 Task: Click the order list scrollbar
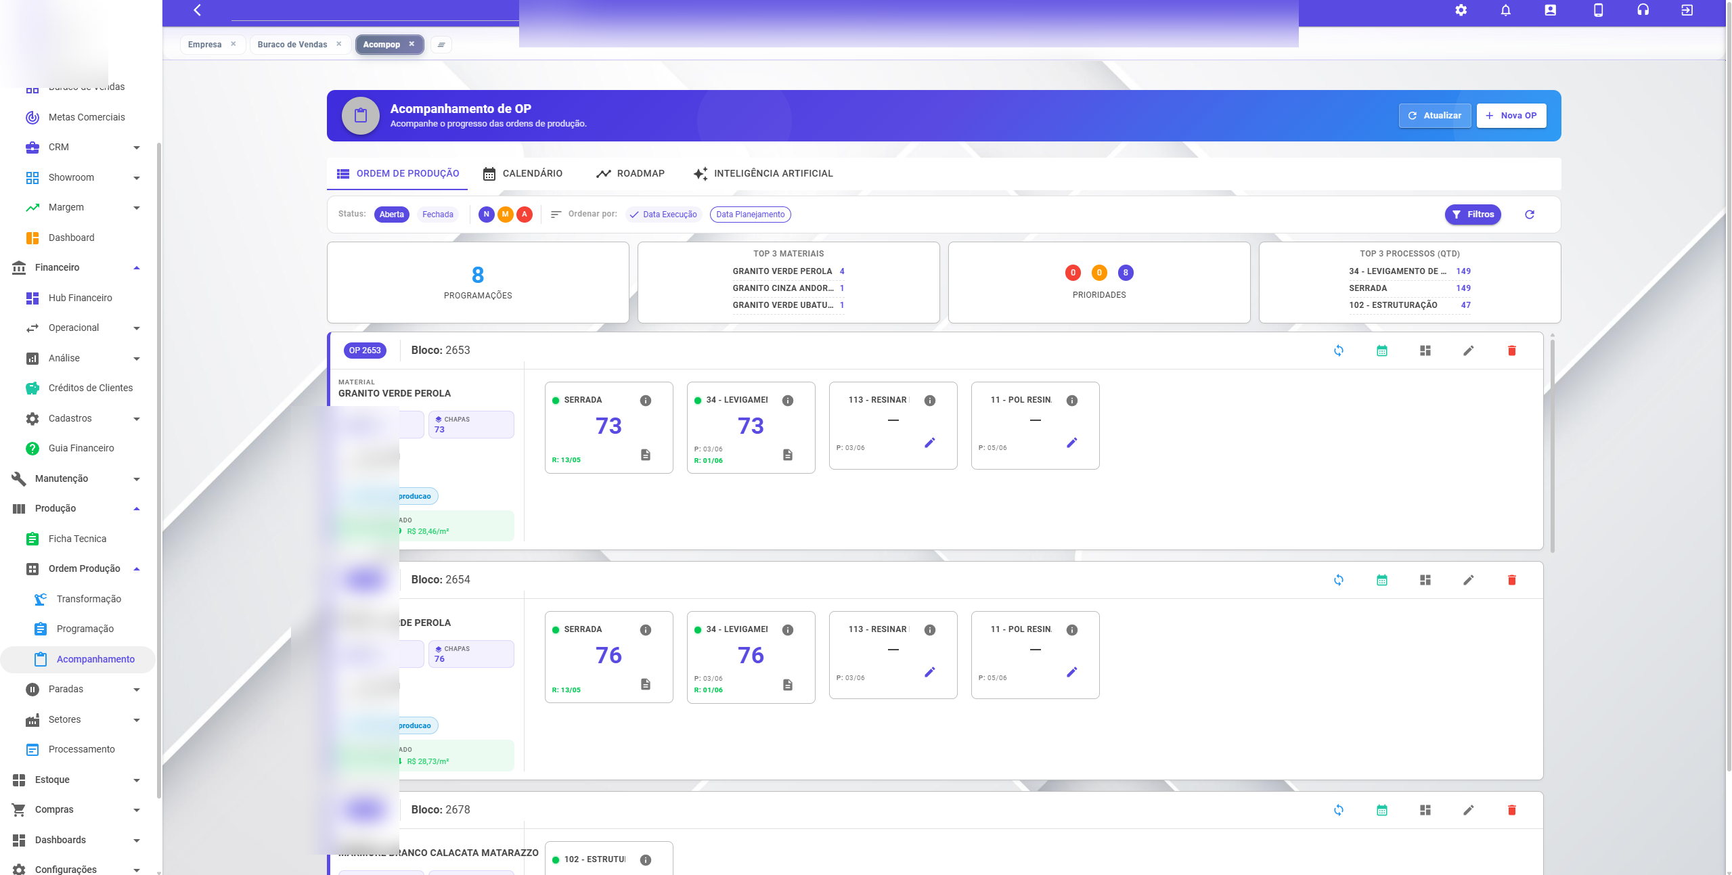(1551, 447)
